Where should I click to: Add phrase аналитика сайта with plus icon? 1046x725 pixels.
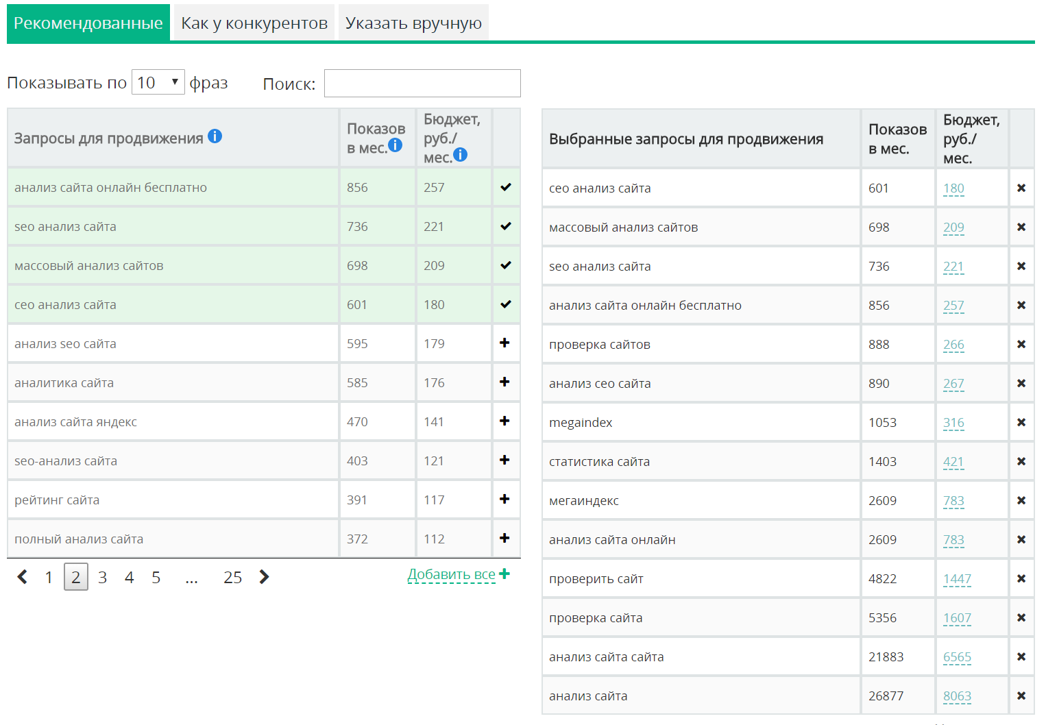(x=504, y=382)
